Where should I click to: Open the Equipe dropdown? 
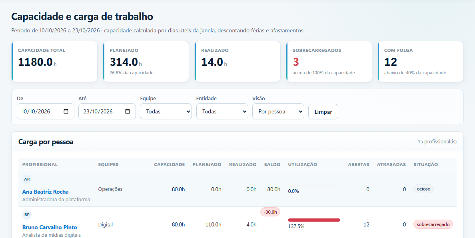(166, 111)
